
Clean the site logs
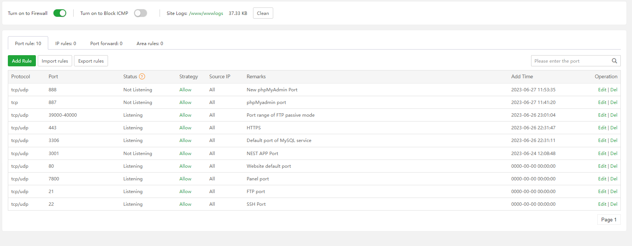263,13
